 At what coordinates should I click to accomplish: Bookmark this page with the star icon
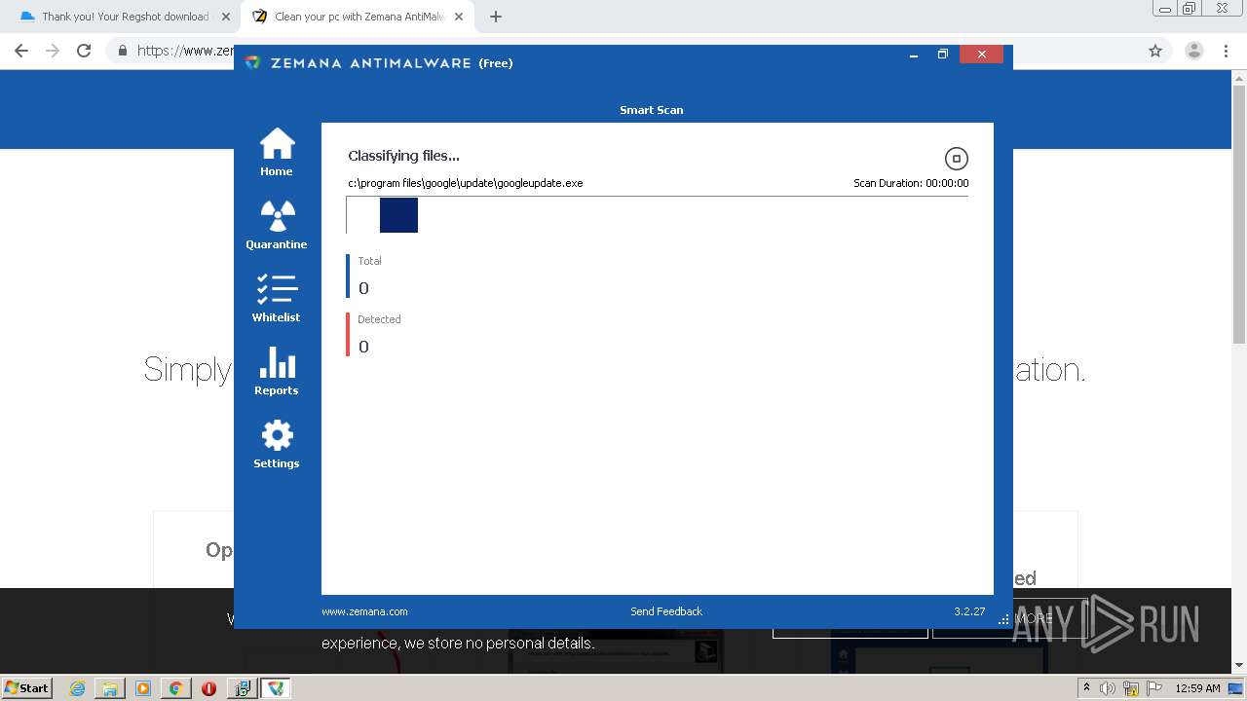pos(1155,51)
